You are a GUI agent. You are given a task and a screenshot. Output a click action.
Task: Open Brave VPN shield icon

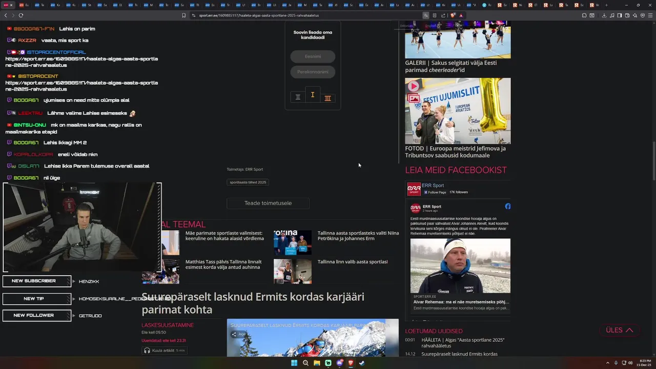tap(643, 15)
